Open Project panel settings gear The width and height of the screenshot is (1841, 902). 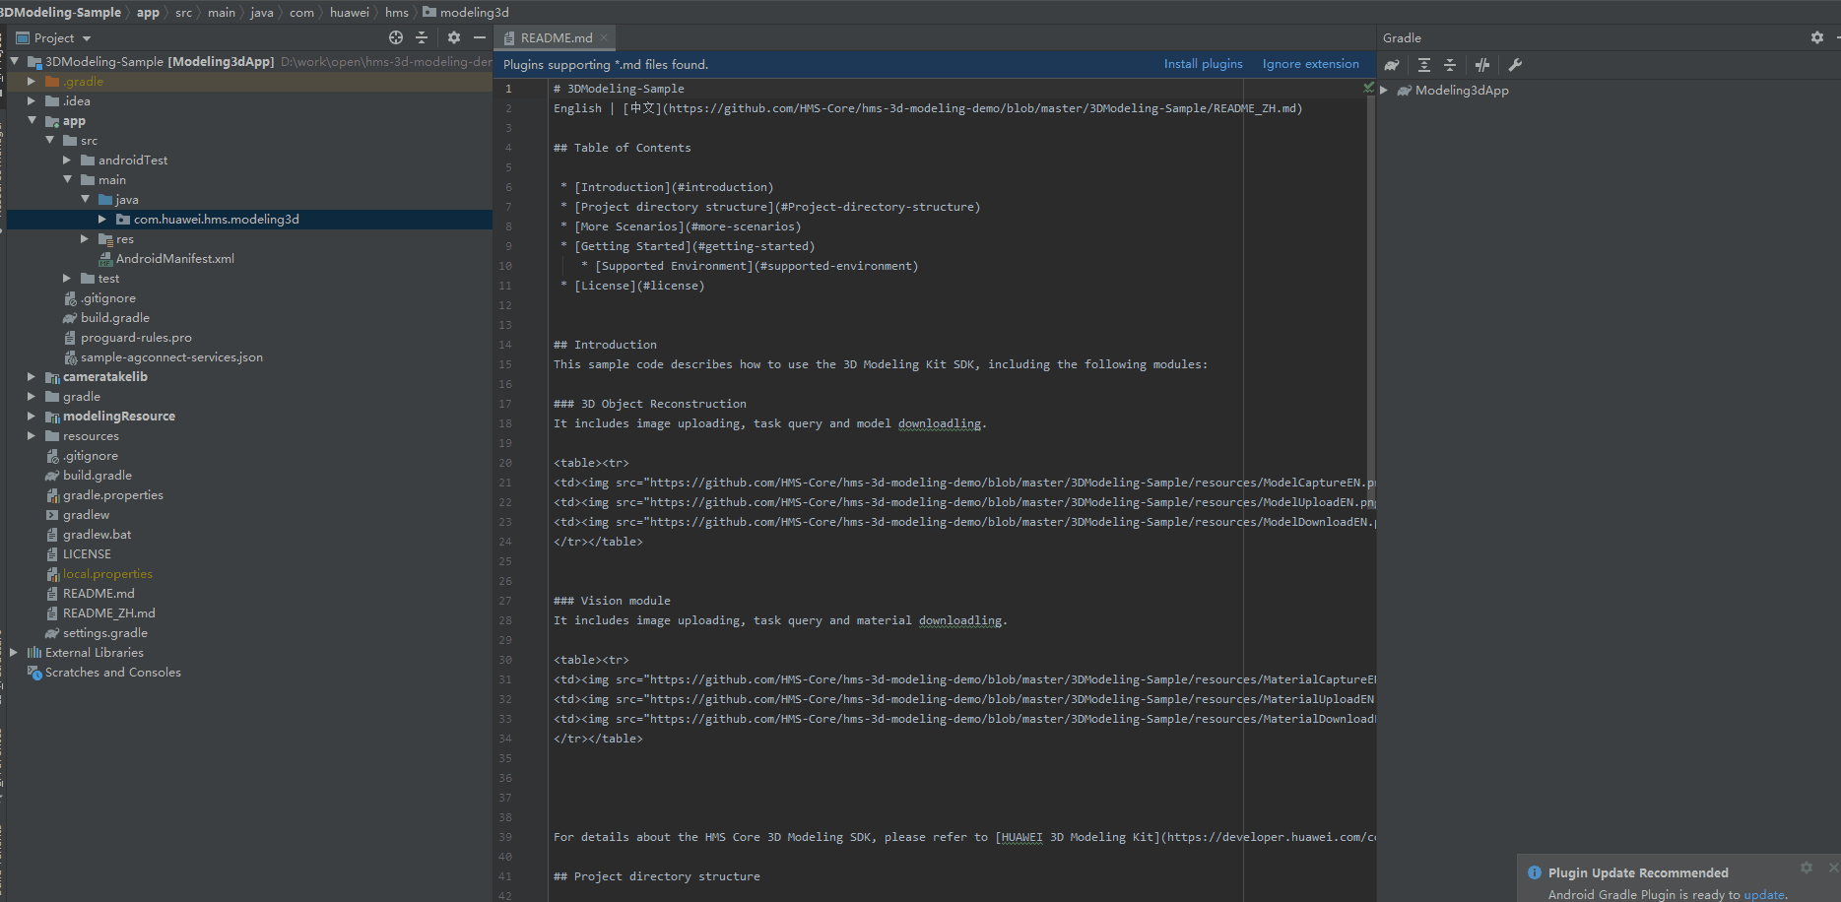454,37
